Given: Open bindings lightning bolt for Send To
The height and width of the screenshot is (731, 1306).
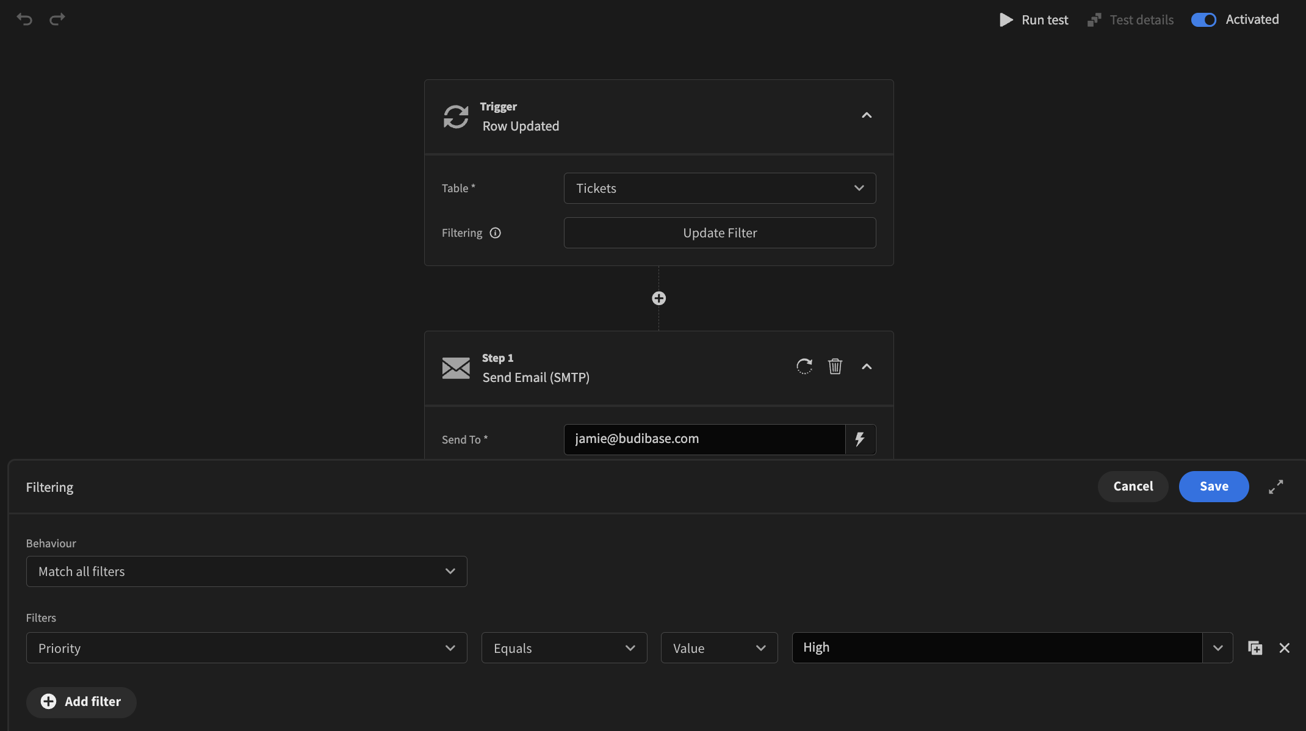Looking at the screenshot, I should coord(860,439).
